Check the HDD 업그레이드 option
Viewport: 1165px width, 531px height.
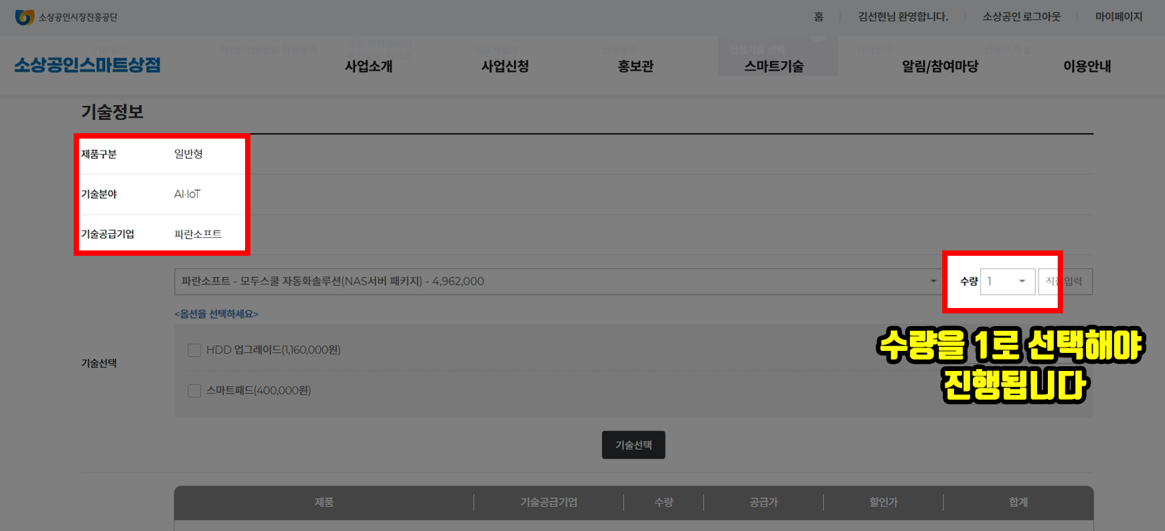pos(194,350)
